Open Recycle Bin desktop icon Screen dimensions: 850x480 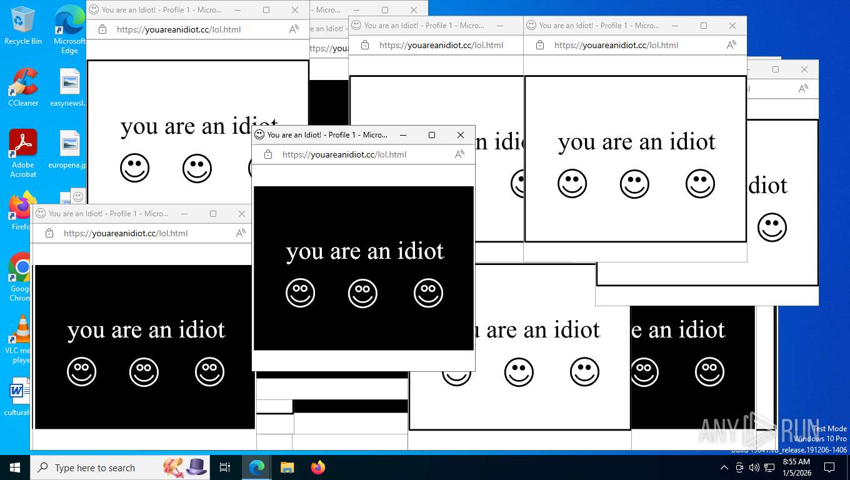pos(23,25)
